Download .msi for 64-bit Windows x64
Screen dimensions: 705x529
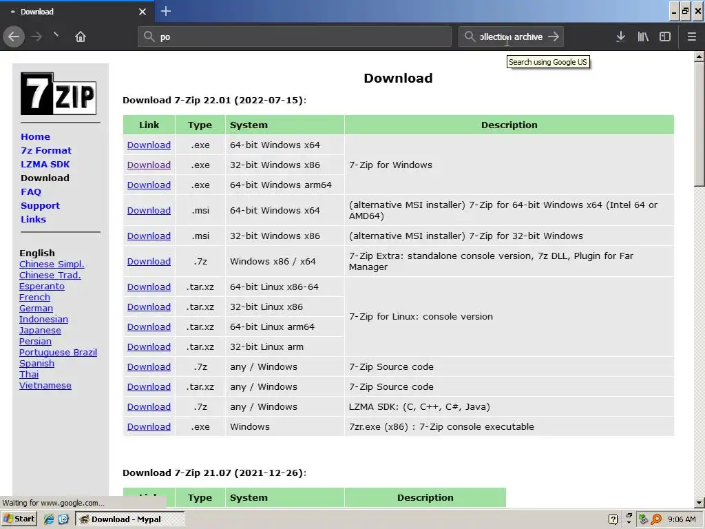(x=149, y=210)
